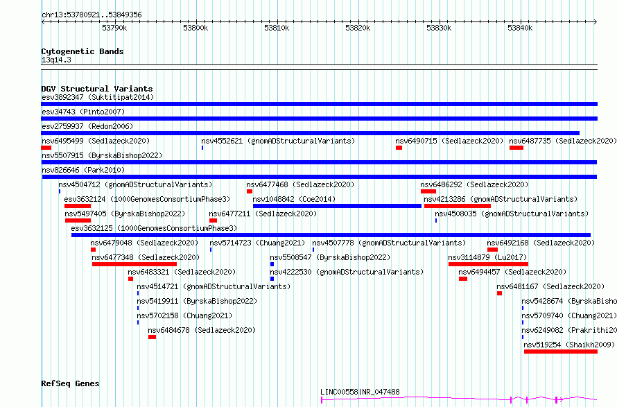Click esv3632124 (1000GenomesConsortiumPhase3) label
Viewport: 617px width, 407px height.
(147, 199)
